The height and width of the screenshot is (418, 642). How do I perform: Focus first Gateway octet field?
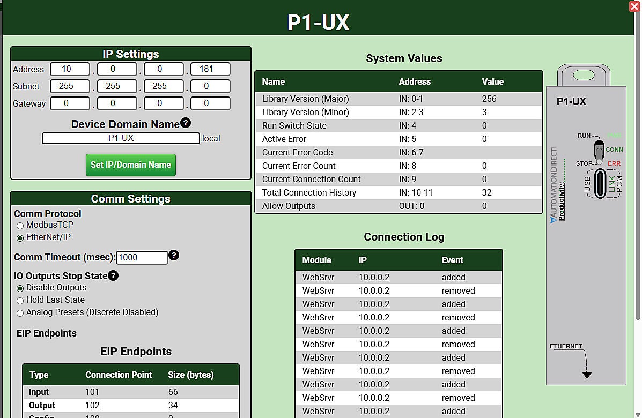pyautogui.click(x=70, y=103)
